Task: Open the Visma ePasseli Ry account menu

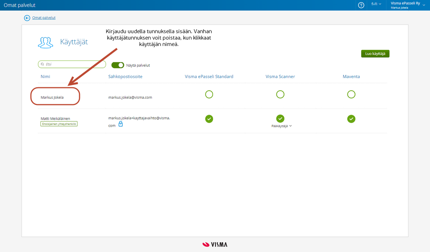Action: click(x=408, y=5)
